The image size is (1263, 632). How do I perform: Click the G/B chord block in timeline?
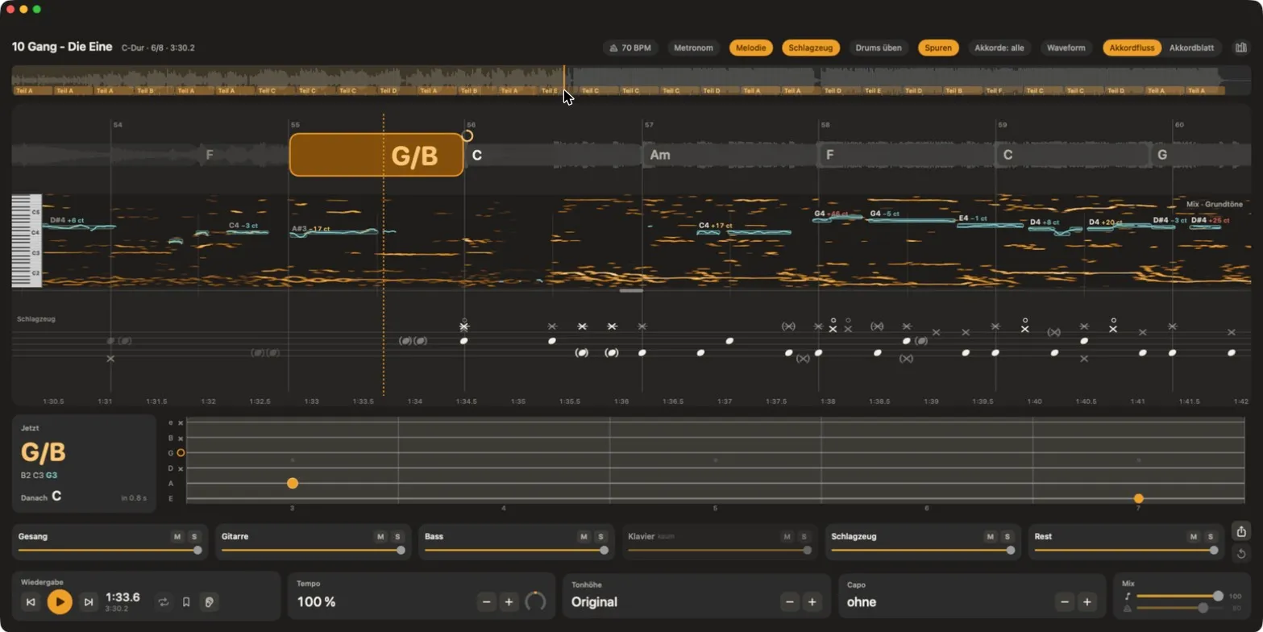[376, 155]
